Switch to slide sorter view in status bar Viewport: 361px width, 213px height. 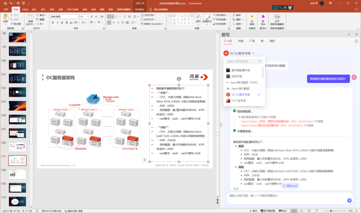click(301, 211)
